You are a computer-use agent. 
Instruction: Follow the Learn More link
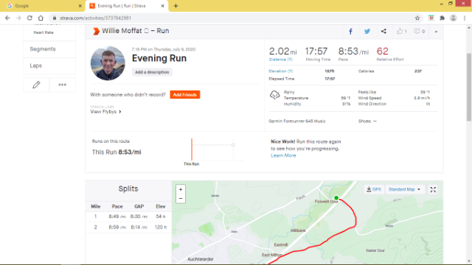283,155
